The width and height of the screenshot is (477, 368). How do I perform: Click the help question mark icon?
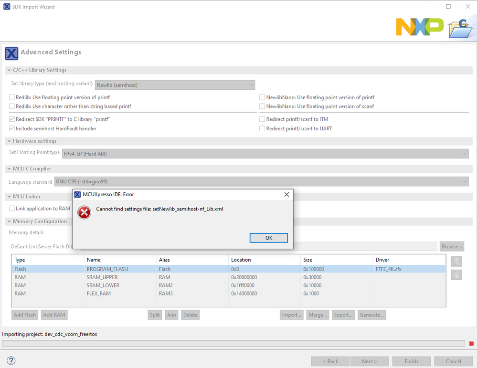pyautogui.click(x=11, y=361)
